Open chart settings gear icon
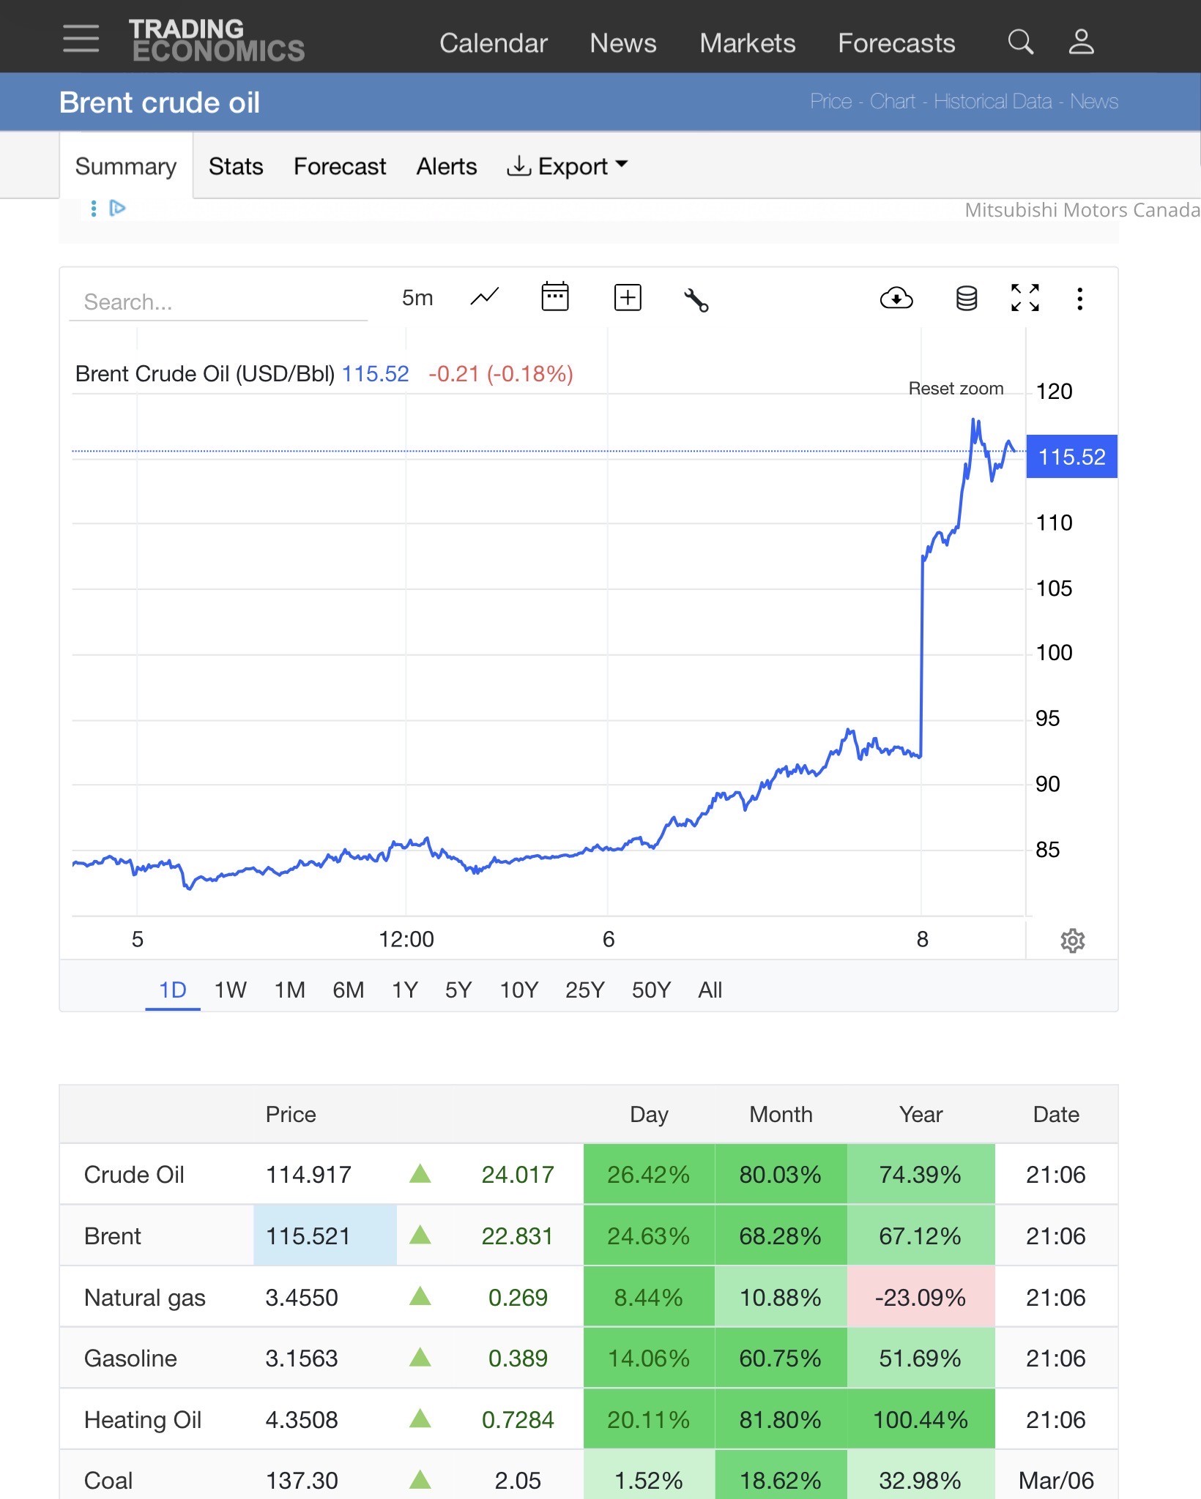 click(x=1072, y=941)
